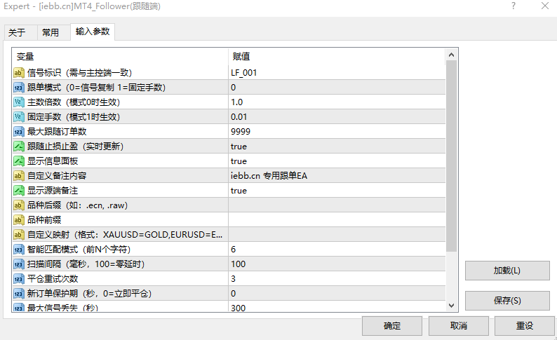This screenshot has height=340, width=557.
Task: Select the value 3 of 平仓重试次数
Action: (x=337, y=279)
